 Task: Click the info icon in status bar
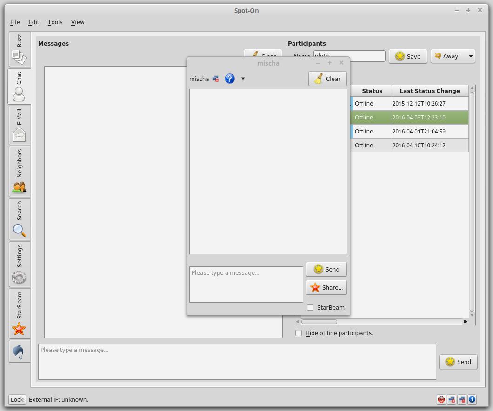click(472, 399)
